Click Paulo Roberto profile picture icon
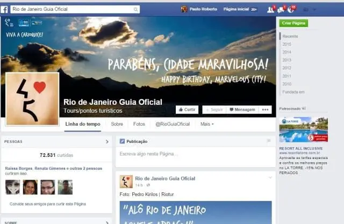This screenshot has width=344, height=224. pyautogui.click(x=184, y=9)
